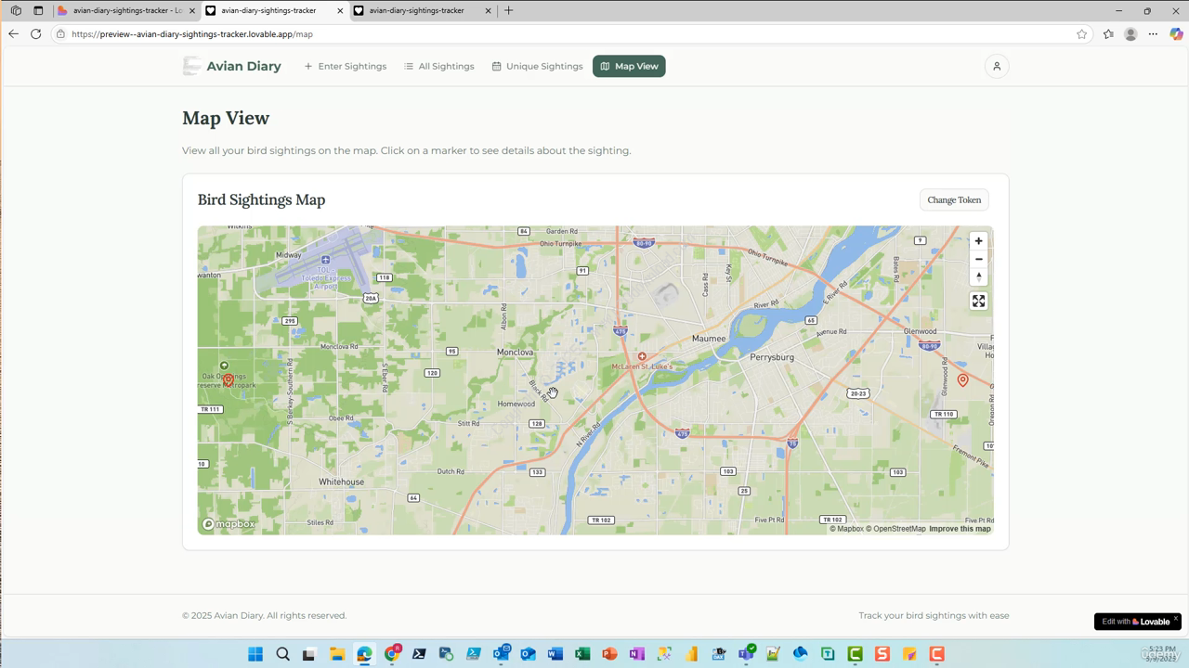Zoom out on the bird sightings map
This screenshot has width=1189, height=668.
tap(978, 259)
